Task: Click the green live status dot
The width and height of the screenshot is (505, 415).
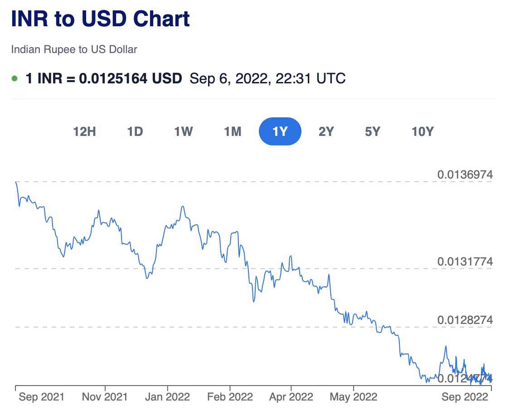Action: pyautogui.click(x=15, y=78)
